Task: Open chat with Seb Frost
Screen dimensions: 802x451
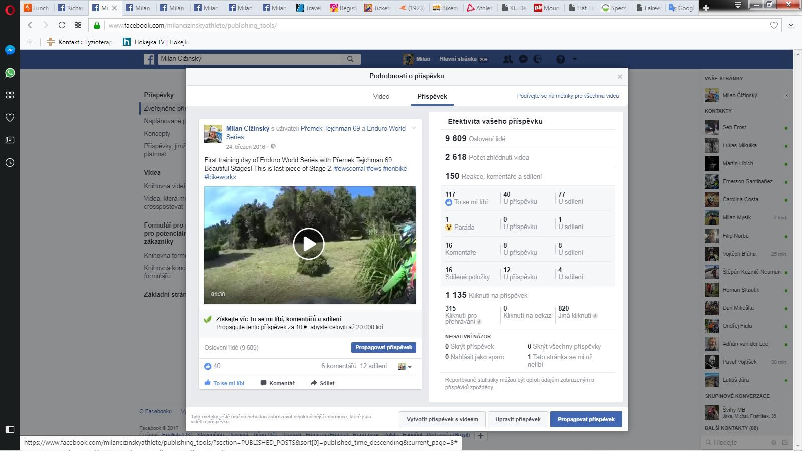Action: pyautogui.click(x=746, y=128)
